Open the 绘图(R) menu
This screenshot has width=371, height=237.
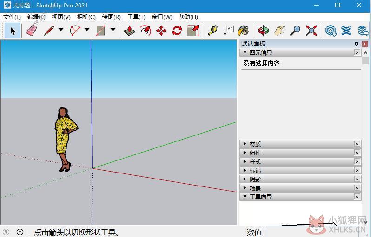pyautogui.click(x=111, y=17)
